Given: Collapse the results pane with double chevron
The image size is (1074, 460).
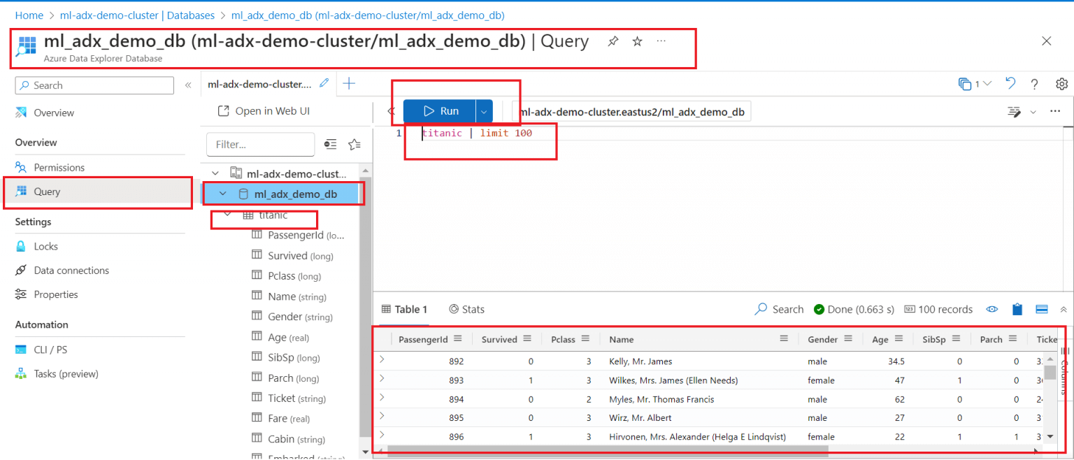Looking at the screenshot, I should tap(1064, 309).
